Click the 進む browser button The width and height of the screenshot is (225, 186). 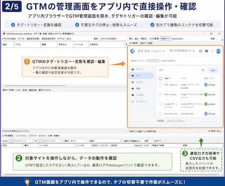136,39
